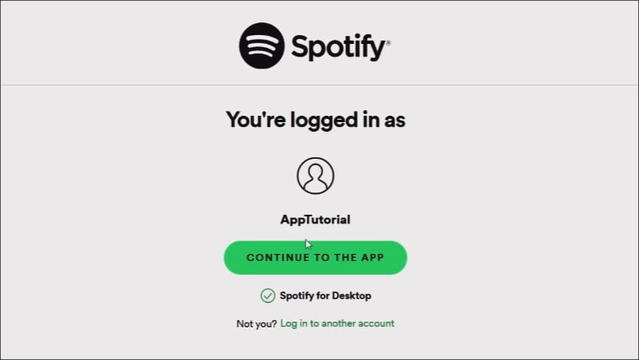Click the green checkmark circle icon
This screenshot has width=639, height=360.
tap(268, 295)
